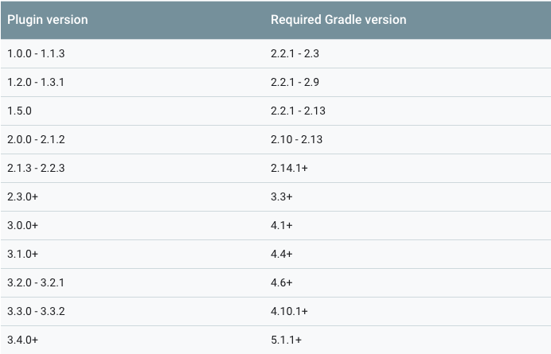The width and height of the screenshot is (551, 354).
Task: Select plugin version 2.0.0 - 2.1.2
Action: [x=36, y=139]
